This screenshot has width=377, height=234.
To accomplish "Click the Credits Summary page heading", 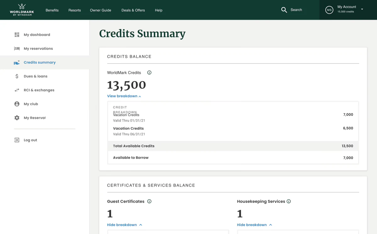I will [x=142, y=34].
